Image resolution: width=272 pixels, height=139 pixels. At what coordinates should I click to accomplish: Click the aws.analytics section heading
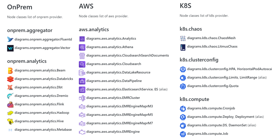[94, 29]
